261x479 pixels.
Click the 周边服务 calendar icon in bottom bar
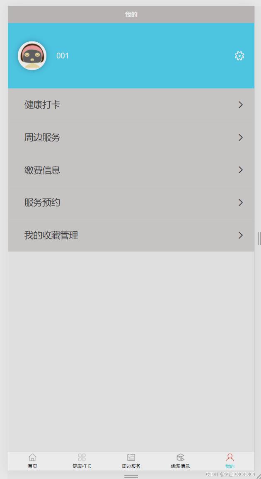(131, 457)
